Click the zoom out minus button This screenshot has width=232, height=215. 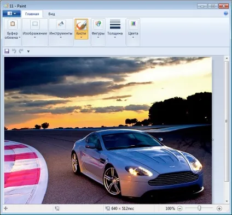click(179, 208)
